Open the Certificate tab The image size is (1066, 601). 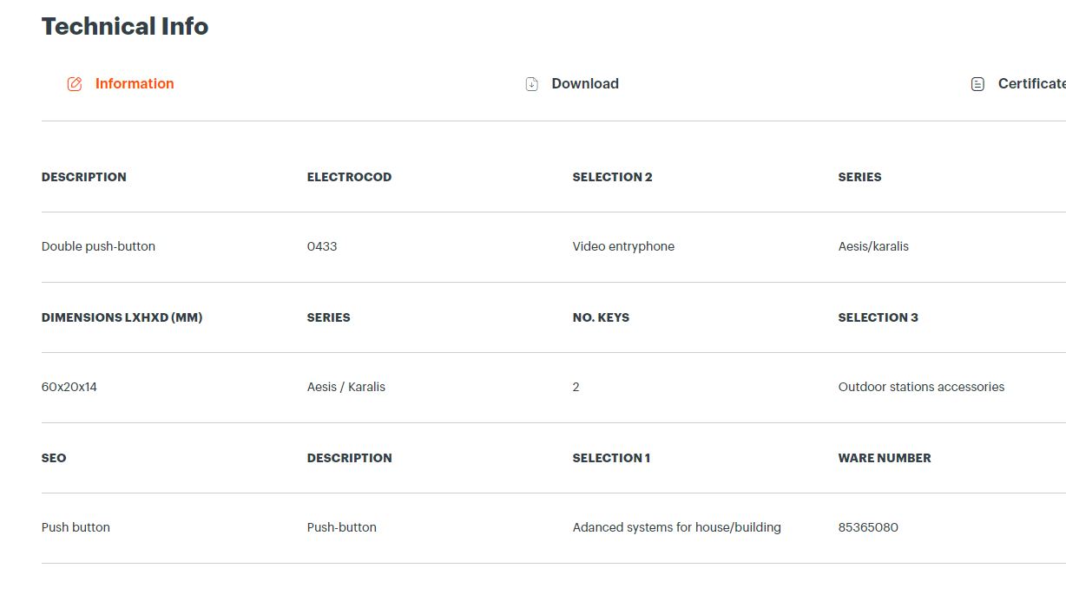1018,84
